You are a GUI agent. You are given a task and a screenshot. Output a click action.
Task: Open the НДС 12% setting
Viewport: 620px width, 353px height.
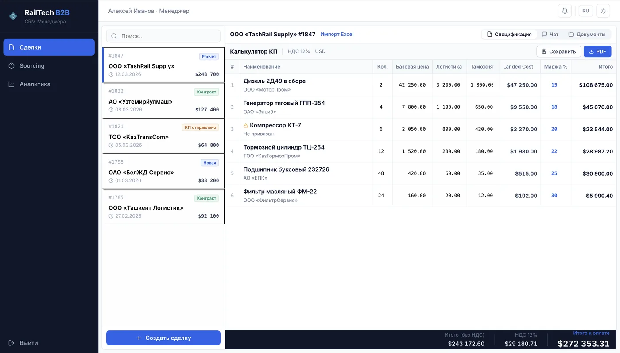pyautogui.click(x=298, y=51)
